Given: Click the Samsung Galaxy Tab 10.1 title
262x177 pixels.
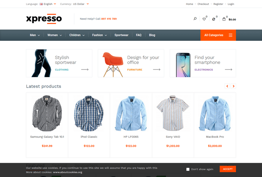Looking at the screenshot, I should click(47, 137).
